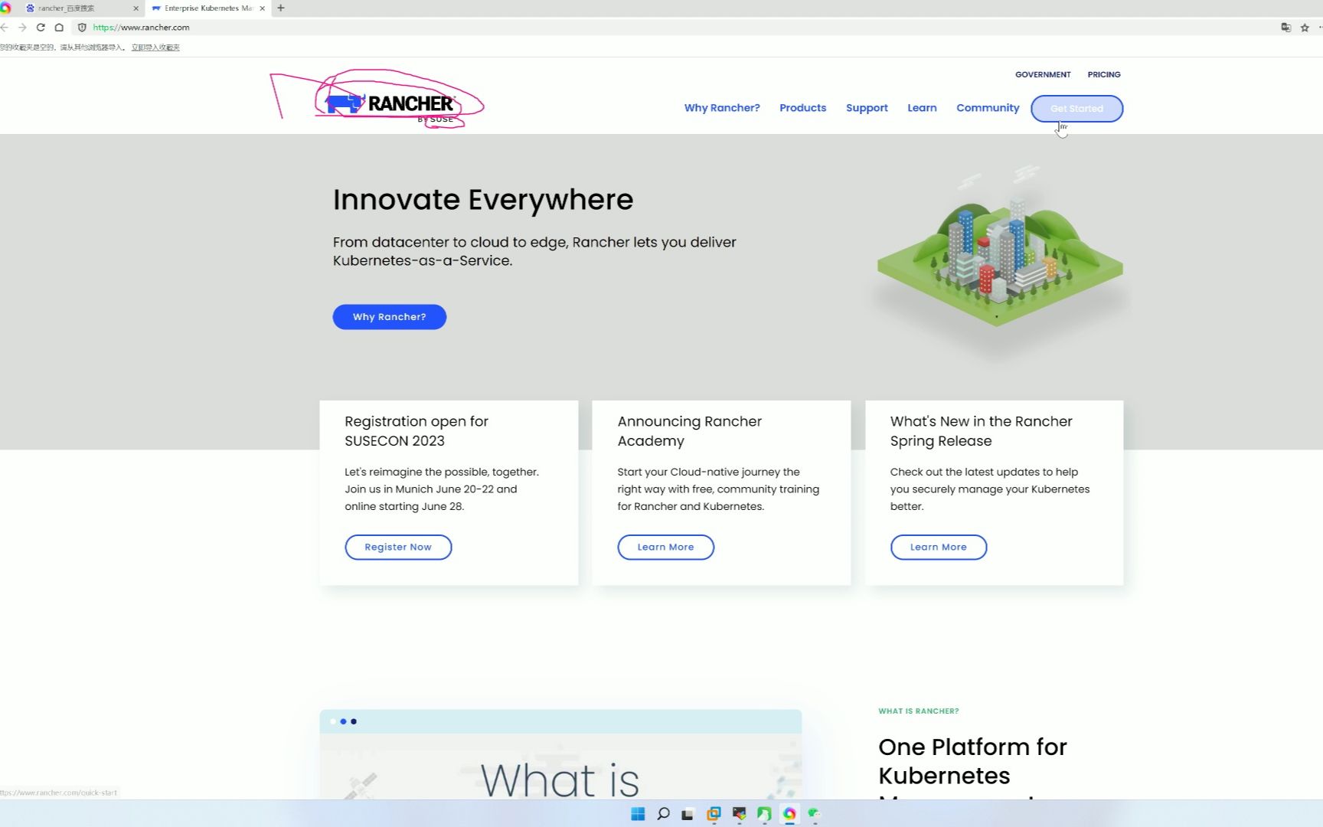Click What's New in the Rancher Spring Release title

tap(981, 431)
